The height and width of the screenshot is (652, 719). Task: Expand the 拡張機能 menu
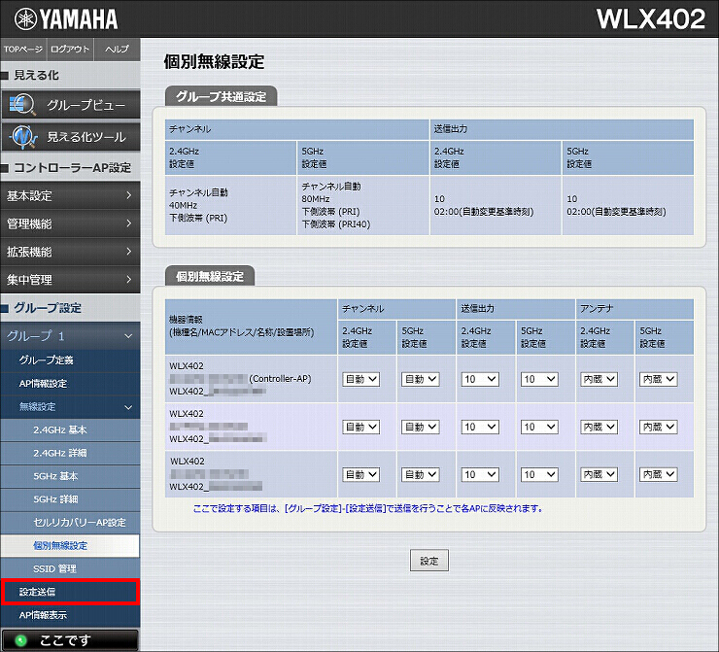click(x=70, y=252)
